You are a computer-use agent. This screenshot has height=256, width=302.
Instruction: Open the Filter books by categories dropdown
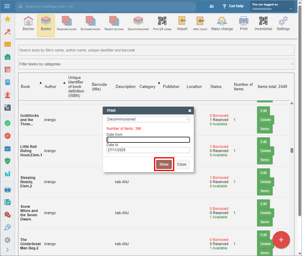[156, 64]
